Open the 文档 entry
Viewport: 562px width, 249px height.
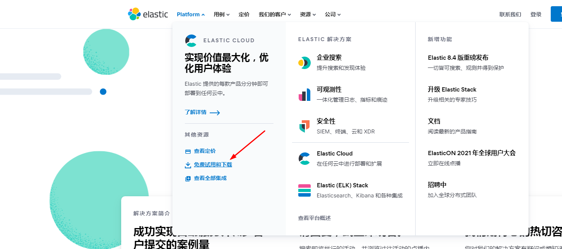434,121
